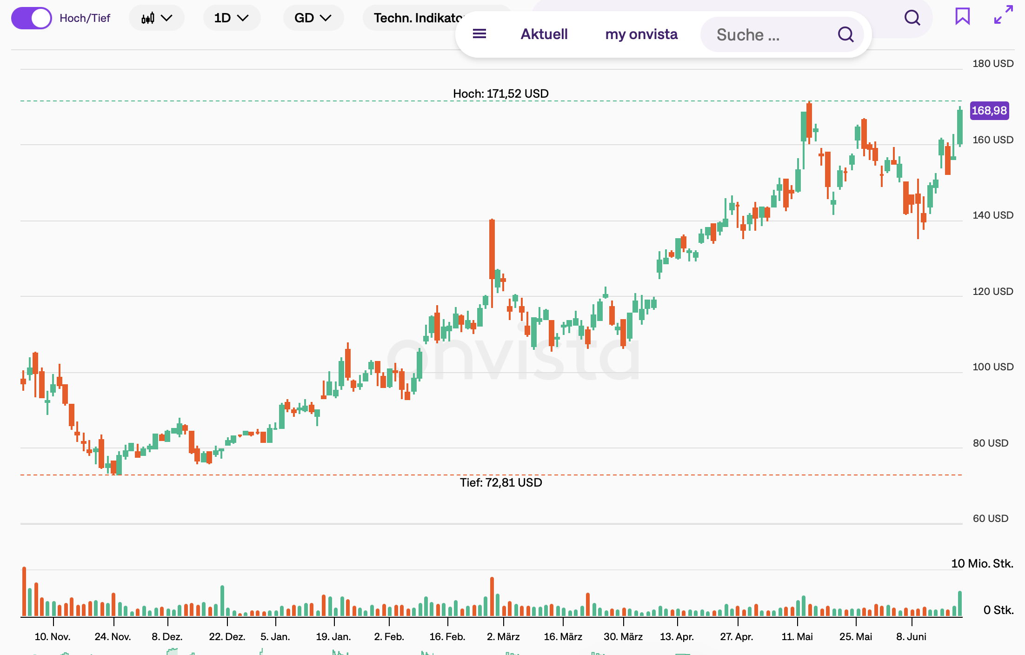
Task: Bookmark the chart with the bookmark icon
Action: [x=962, y=16]
